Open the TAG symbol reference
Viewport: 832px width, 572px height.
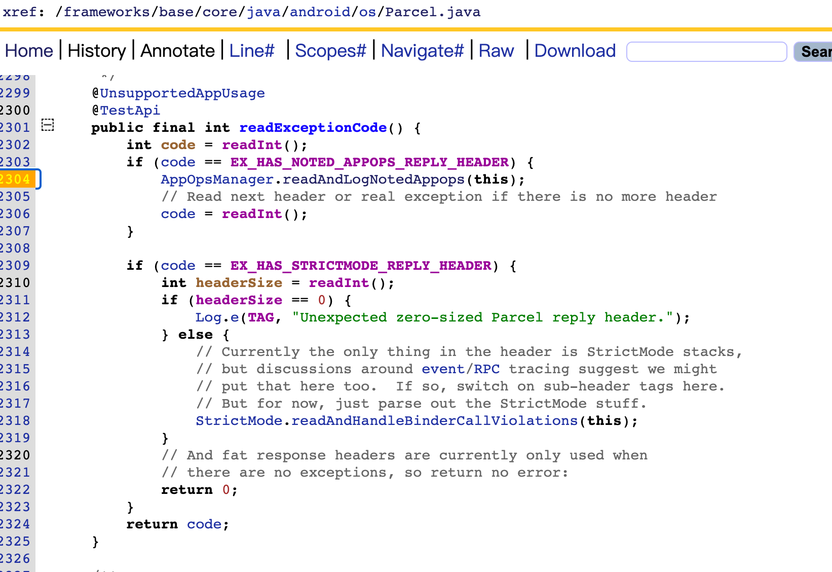pos(261,317)
